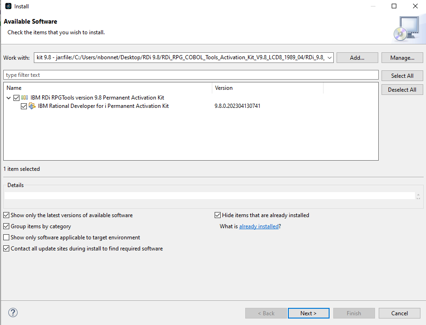Toggle Show only the latest versions checkbox

pyautogui.click(x=6, y=215)
